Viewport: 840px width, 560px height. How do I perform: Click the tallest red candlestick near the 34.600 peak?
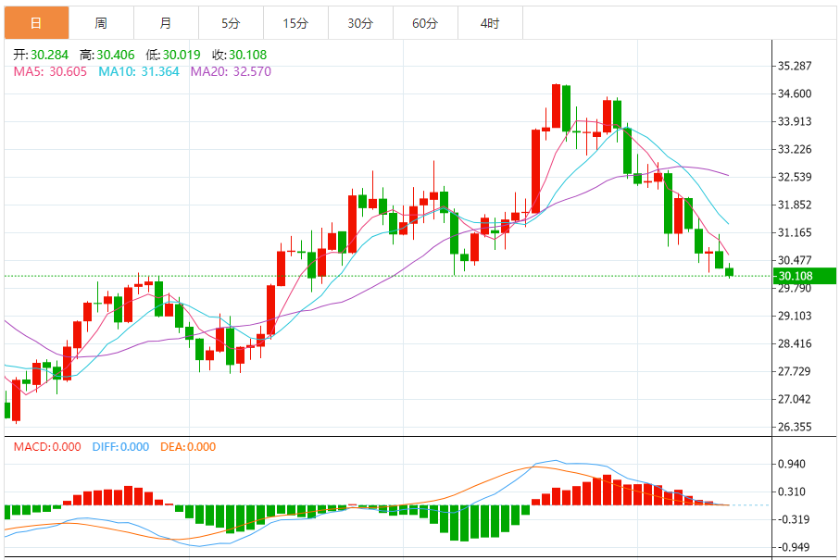point(556,106)
